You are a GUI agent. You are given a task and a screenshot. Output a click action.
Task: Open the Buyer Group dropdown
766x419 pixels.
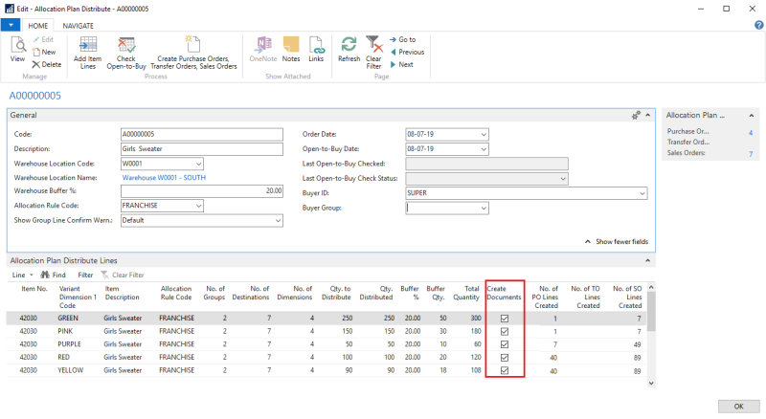point(484,208)
